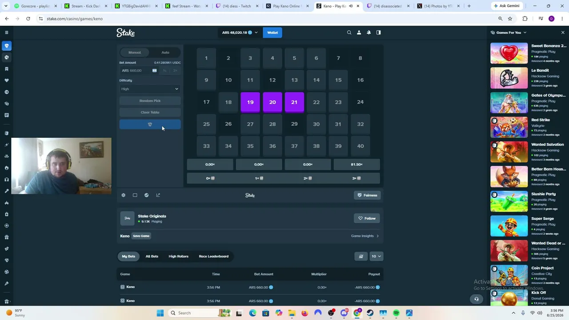
Task: Deselect Keno tile 20
Action: pos(272,102)
